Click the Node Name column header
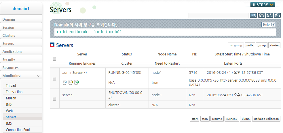The image size is (283, 133). point(167,54)
